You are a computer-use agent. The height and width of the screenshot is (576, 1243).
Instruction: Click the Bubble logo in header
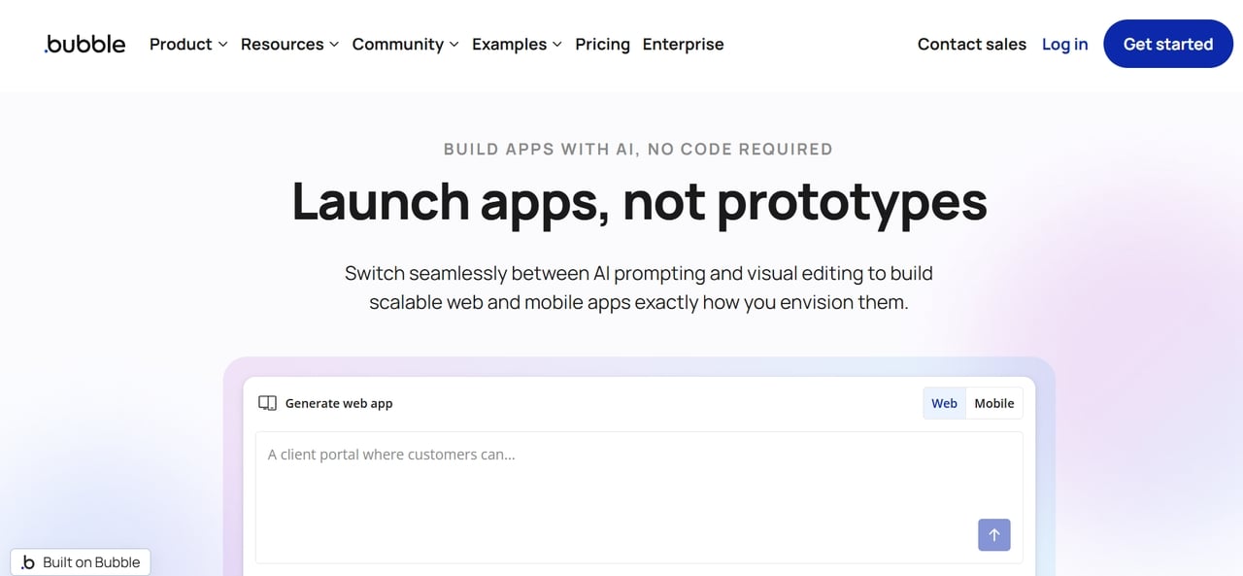click(x=84, y=44)
